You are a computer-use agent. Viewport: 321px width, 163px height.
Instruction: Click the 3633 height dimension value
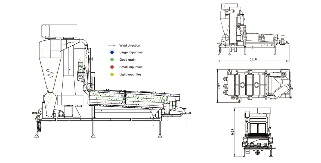click(x=232, y=132)
